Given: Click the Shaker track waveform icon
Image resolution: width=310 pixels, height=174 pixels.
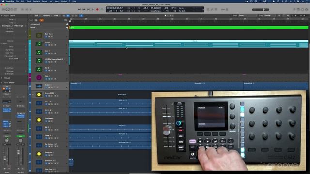Looking at the screenshot, I should click(39, 86).
